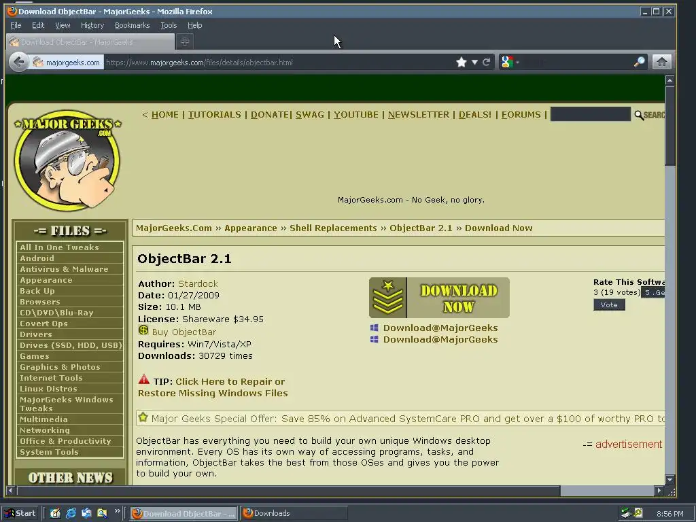Click the browser Back arrow button
Image resolution: width=696 pixels, height=522 pixels.
[x=18, y=62]
